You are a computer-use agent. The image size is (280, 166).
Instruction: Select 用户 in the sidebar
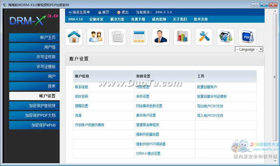coord(34,77)
